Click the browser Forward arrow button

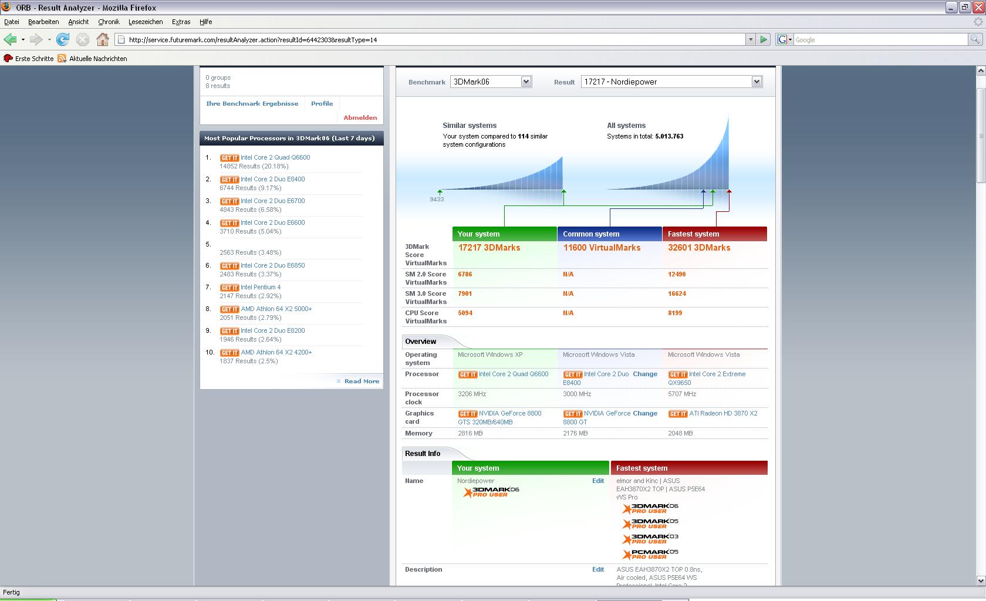coord(36,39)
